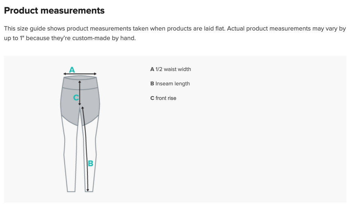Click the bold A in legend
The width and height of the screenshot is (352, 213).
click(x=152, y=69)
